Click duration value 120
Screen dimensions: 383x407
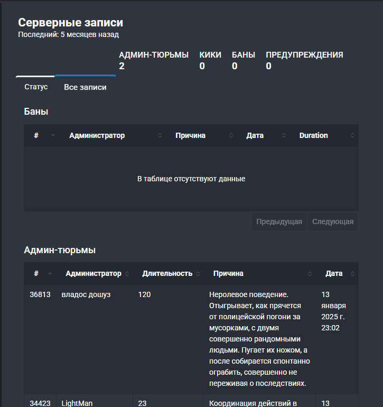point(144,294)
